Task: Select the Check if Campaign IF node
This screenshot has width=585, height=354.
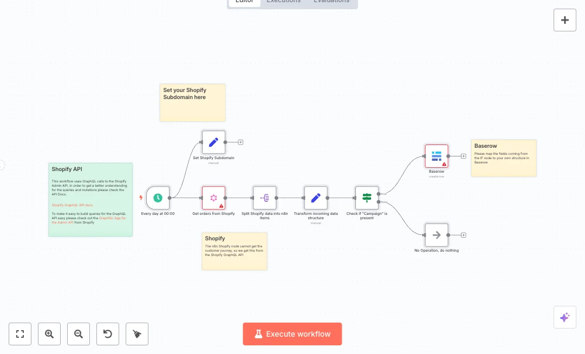Action: (367, 198)
